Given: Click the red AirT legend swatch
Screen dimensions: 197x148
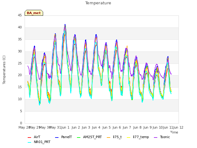Looking at the screenshot, I should click(29, 138).
